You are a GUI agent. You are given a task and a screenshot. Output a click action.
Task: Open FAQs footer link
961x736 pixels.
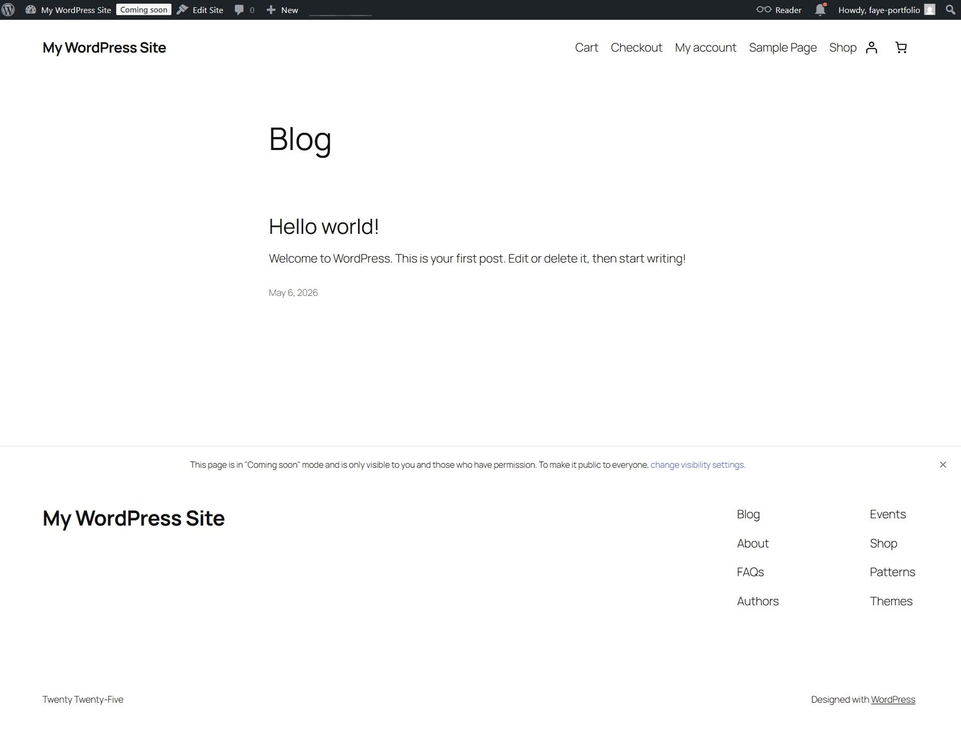[x=750, y=572]
